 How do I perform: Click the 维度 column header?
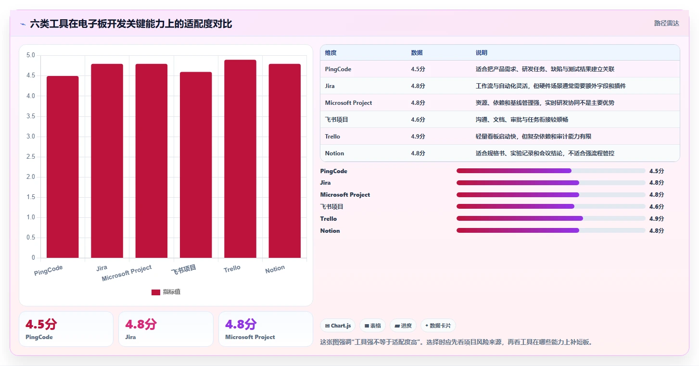(x=330, y=53)
